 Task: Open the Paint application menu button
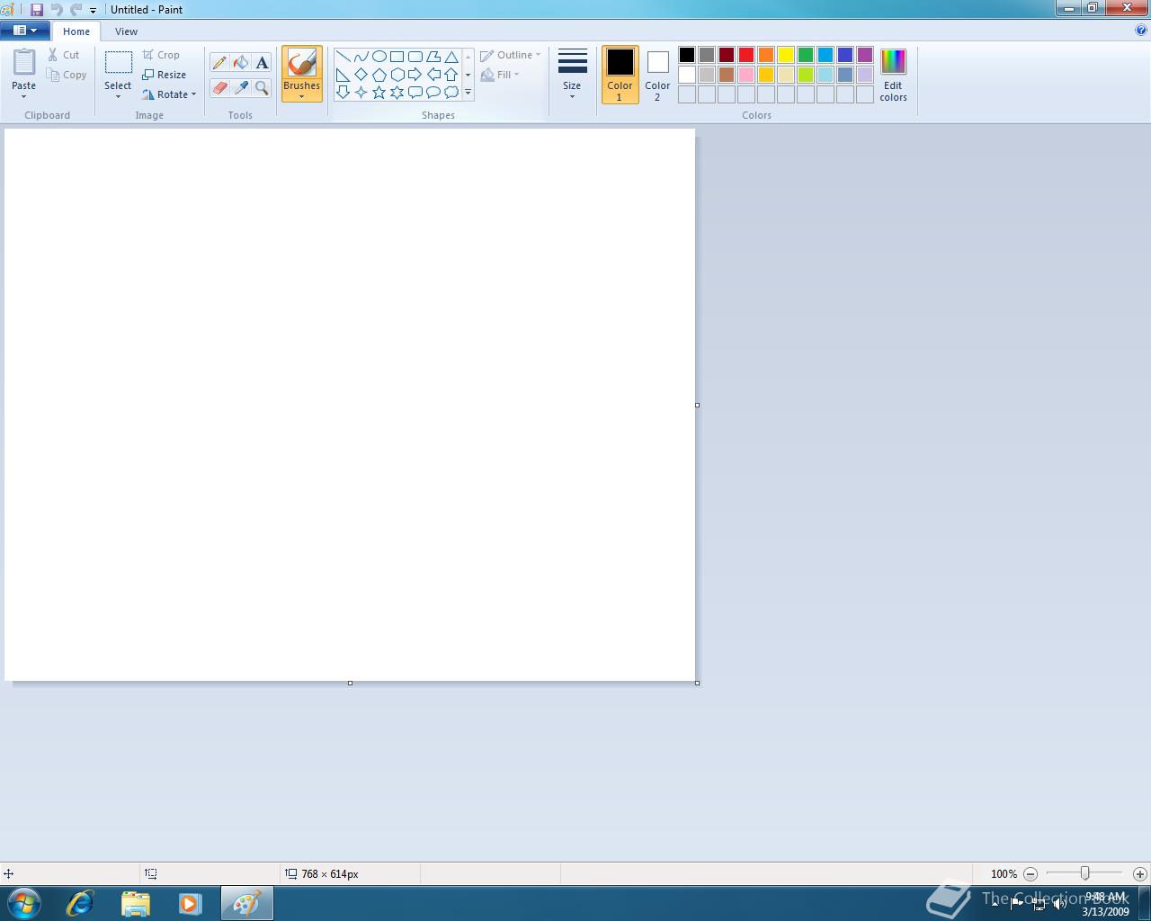(25, 31)
